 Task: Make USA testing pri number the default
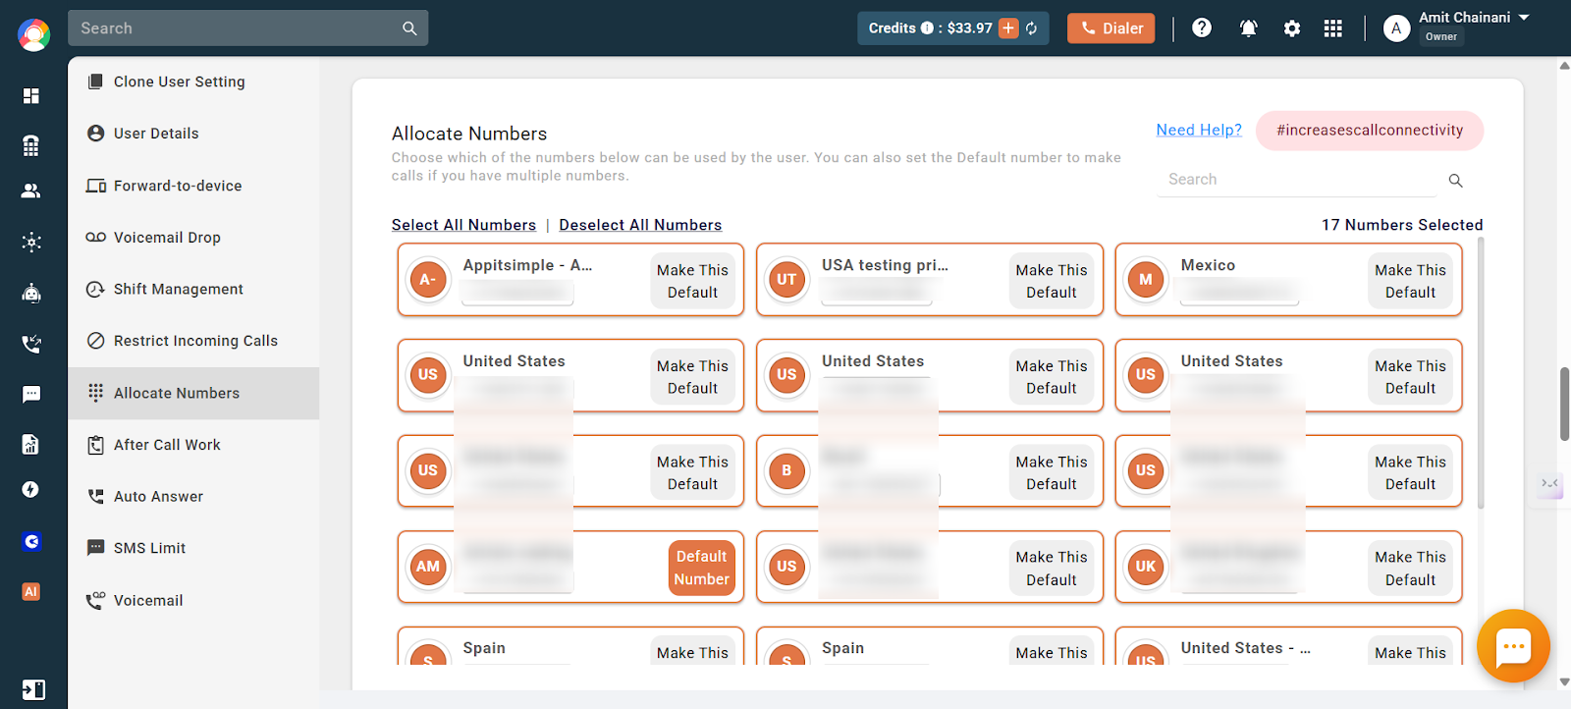pyautogui.click(x=1052, y=281)
